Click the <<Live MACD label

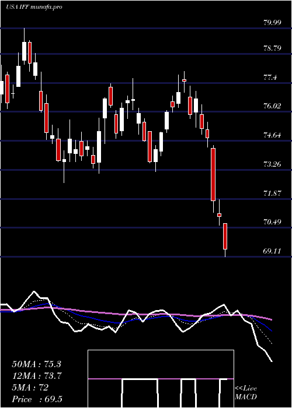coord(246,393)
